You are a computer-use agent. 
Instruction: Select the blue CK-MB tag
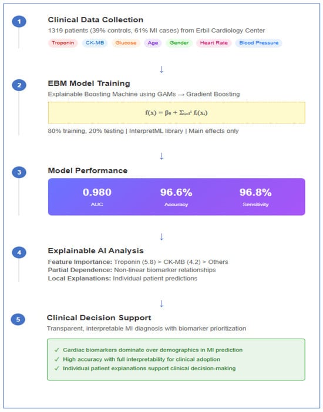[95, 43]
